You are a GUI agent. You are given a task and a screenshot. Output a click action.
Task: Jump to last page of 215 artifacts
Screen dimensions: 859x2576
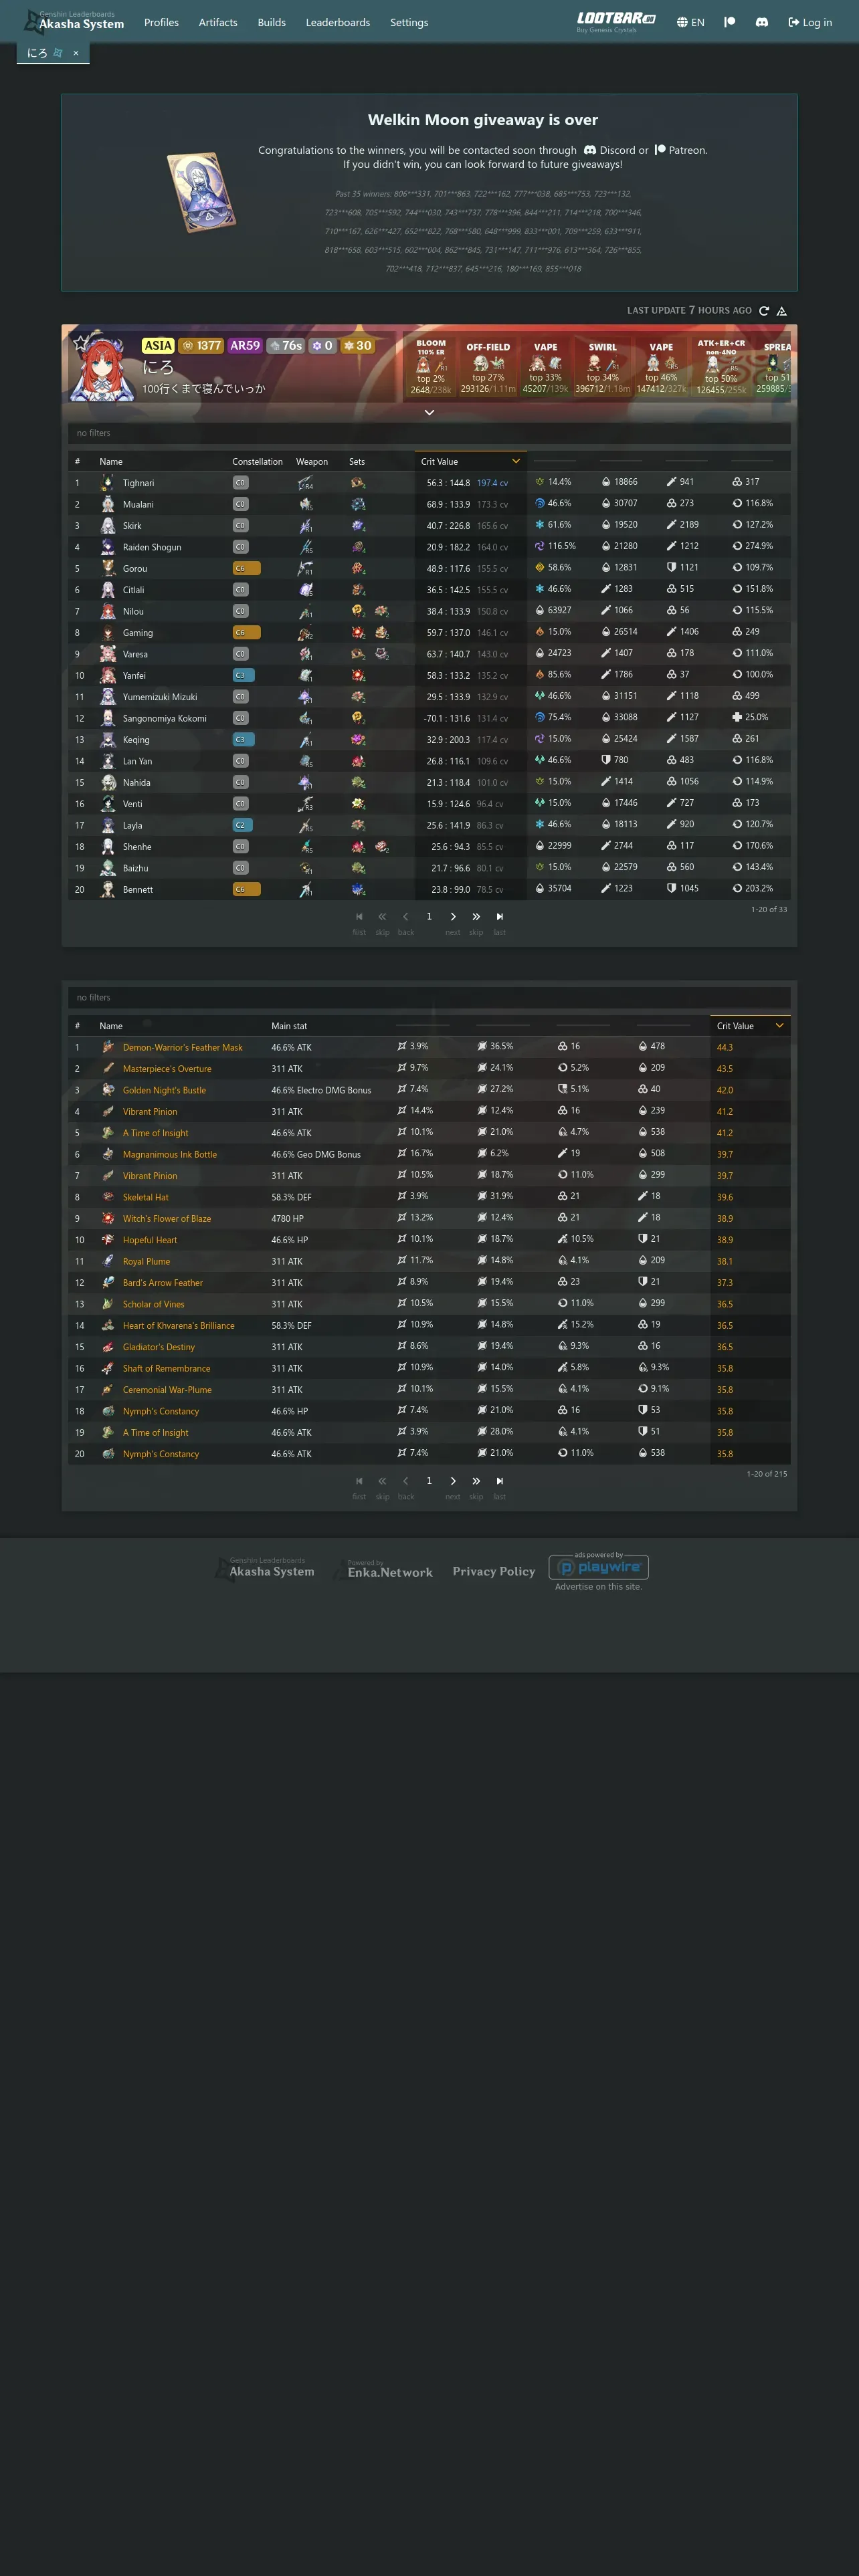click(x=499, y=1481)
